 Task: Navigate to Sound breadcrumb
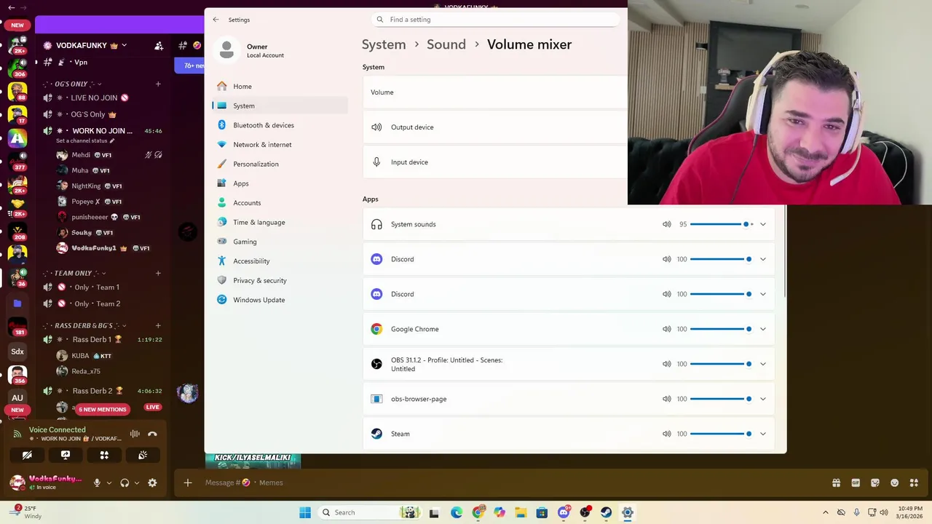click(446, 44)
